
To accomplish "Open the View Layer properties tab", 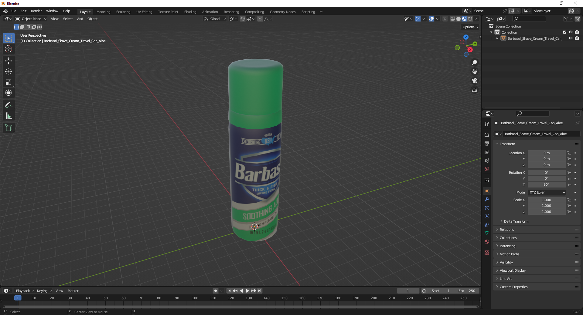I will tap(487, 152).
